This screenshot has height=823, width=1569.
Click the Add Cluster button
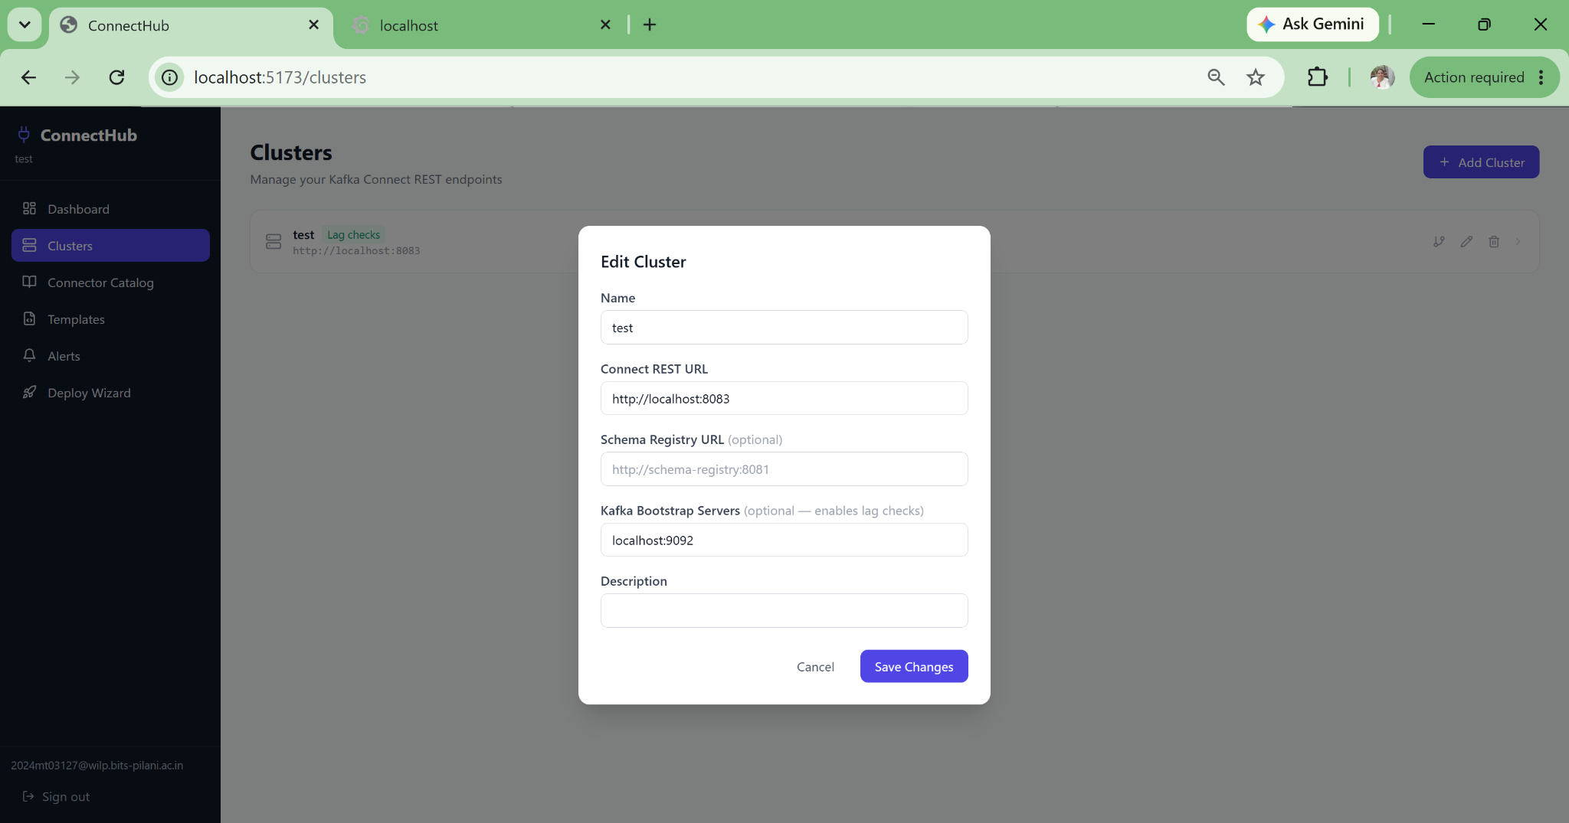pos(1481,162)
